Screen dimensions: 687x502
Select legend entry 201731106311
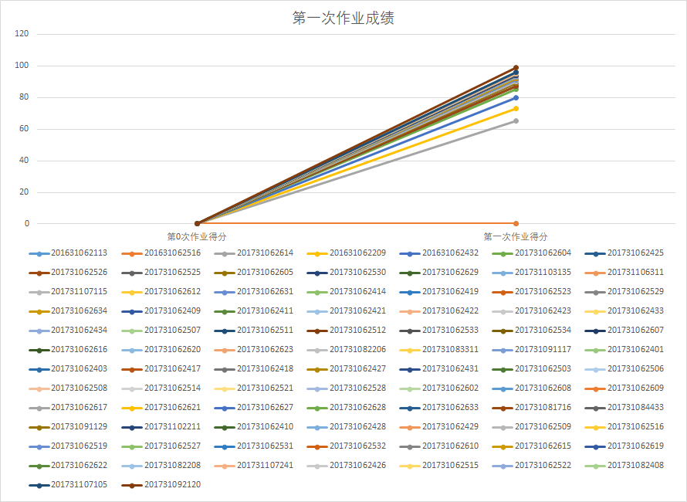624,273
